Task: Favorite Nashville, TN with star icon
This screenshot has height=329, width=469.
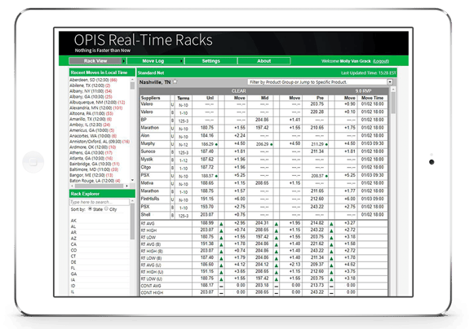Action: pos(175,81)
